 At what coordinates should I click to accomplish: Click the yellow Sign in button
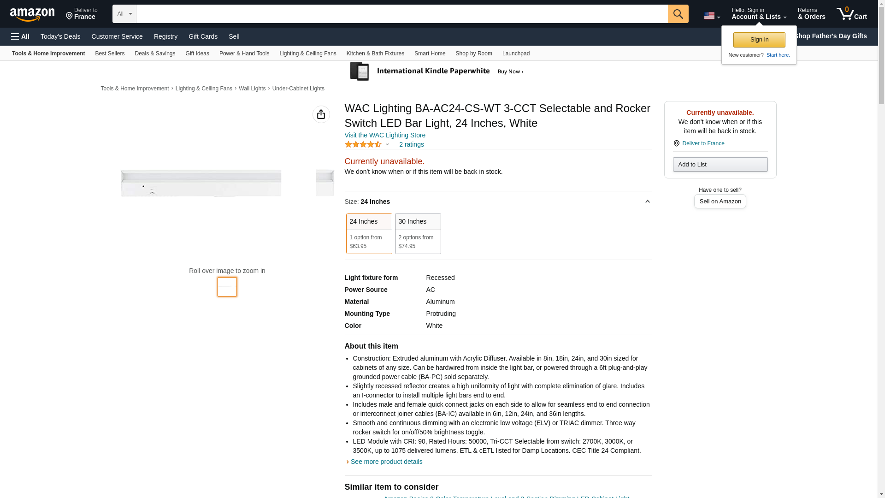(759, 40)
